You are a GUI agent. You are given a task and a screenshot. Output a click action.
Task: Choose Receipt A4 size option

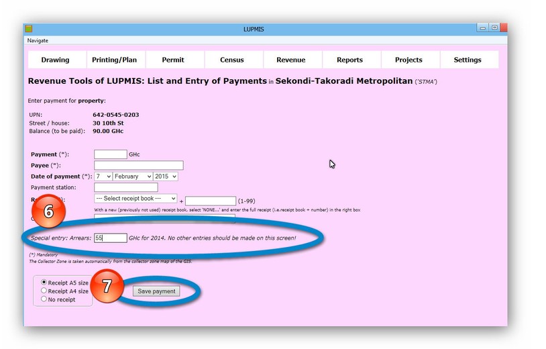(44, 291)
